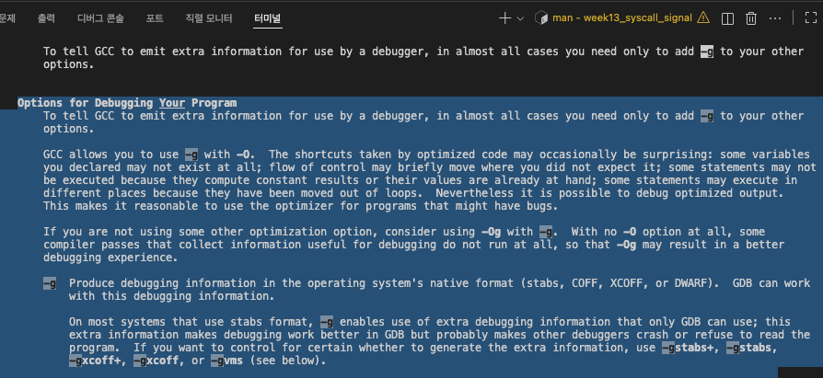Switch to the 출력 tab
The image size is (823, 378).
[46, 18]
